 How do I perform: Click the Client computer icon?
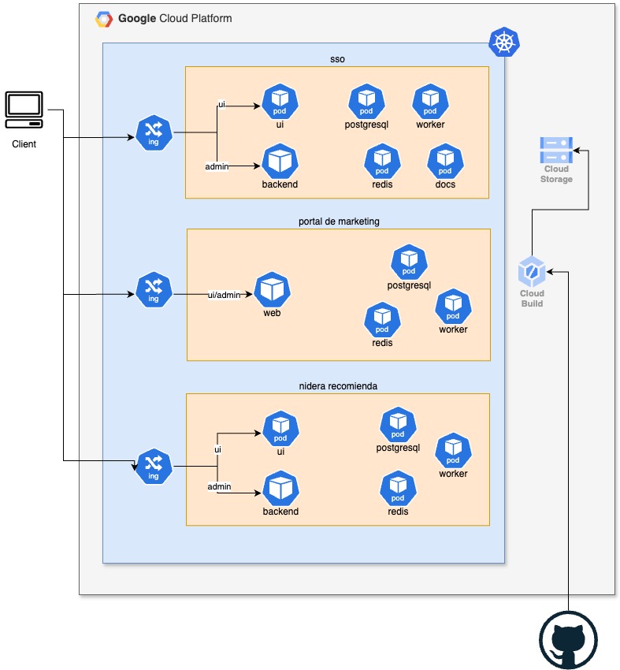pos(24,110)
